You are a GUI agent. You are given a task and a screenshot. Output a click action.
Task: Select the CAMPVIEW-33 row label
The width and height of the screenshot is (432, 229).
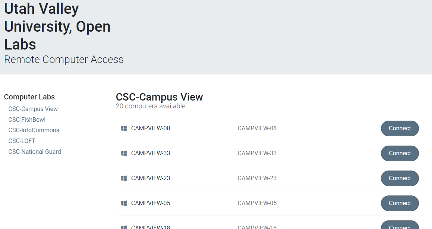click(151, 153)
